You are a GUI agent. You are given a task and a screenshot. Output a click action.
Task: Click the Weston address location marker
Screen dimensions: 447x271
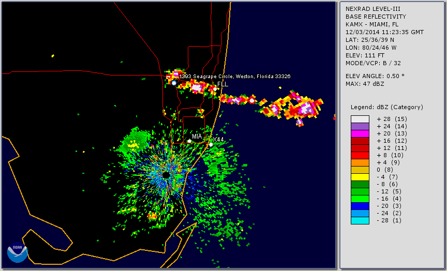pos(174,83)
